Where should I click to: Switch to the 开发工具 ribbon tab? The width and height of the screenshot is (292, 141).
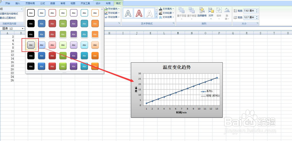tap(85, 3)
